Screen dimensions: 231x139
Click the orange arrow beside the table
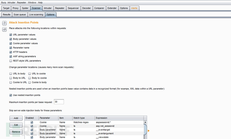[149, 131]
